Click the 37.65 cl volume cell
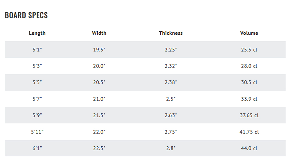 pyautogui.click(x=249, y=115)
